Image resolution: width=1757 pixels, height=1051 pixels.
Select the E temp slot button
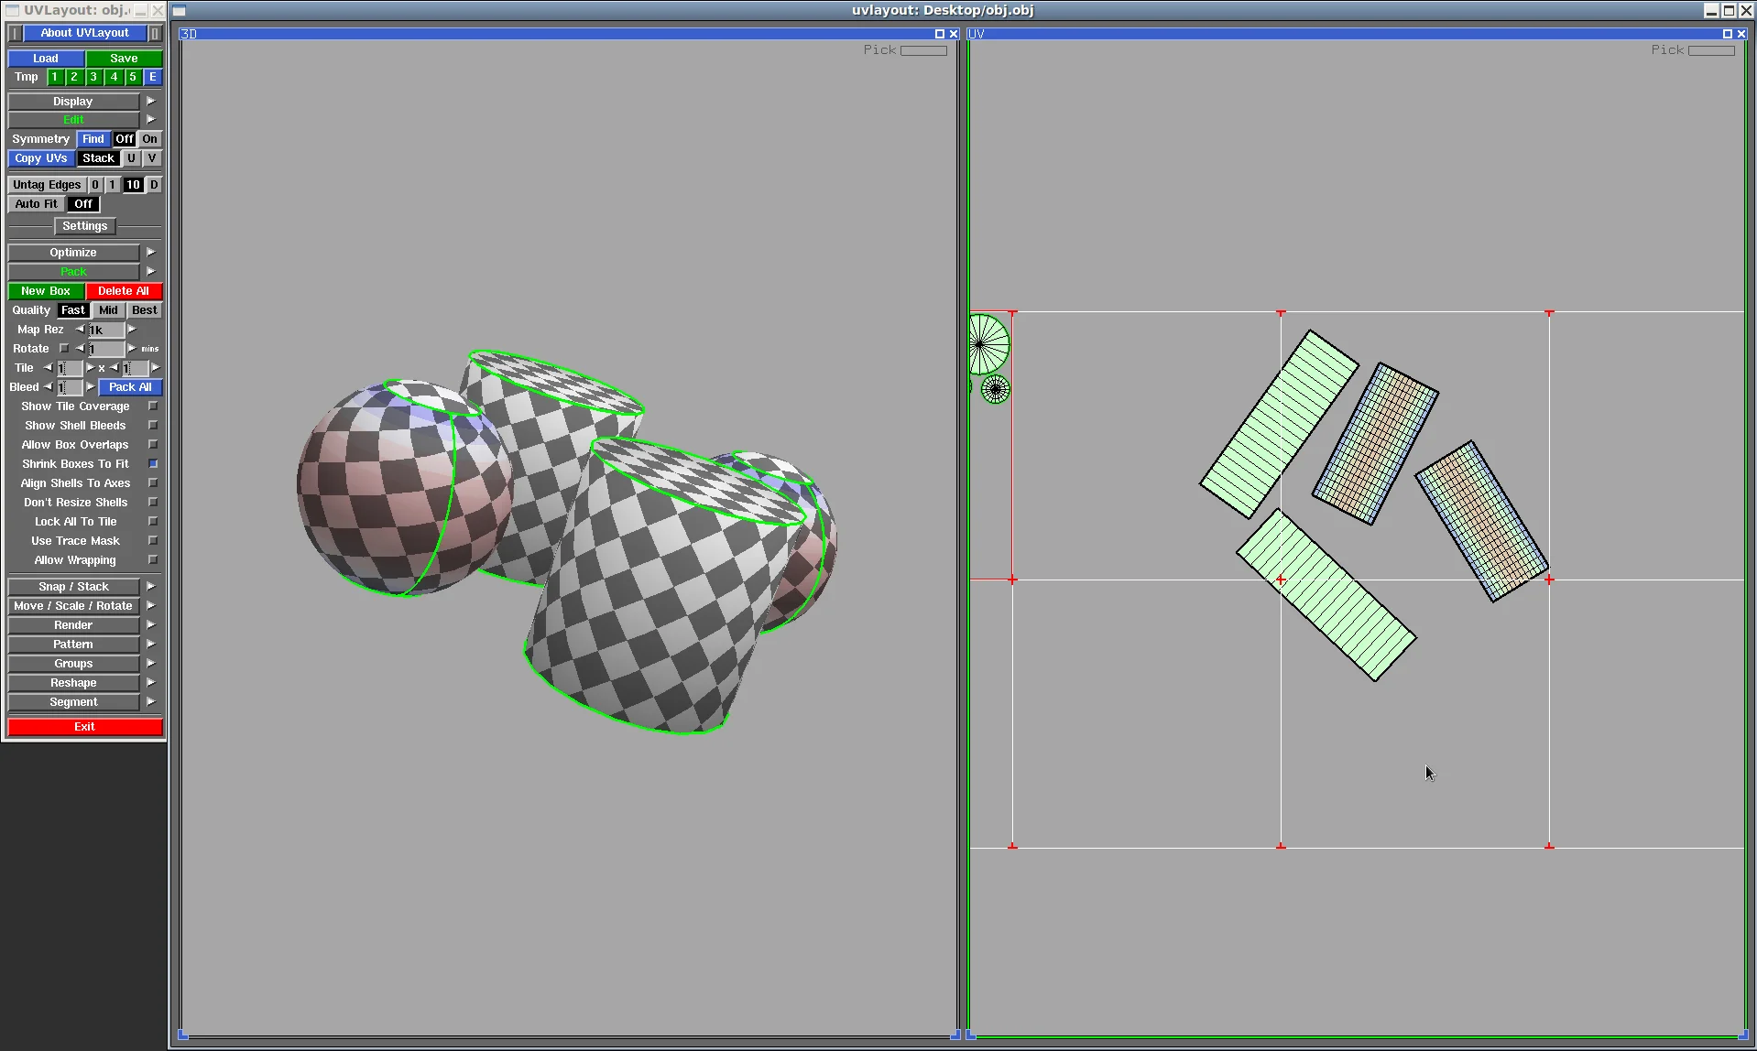pos(153,78)
